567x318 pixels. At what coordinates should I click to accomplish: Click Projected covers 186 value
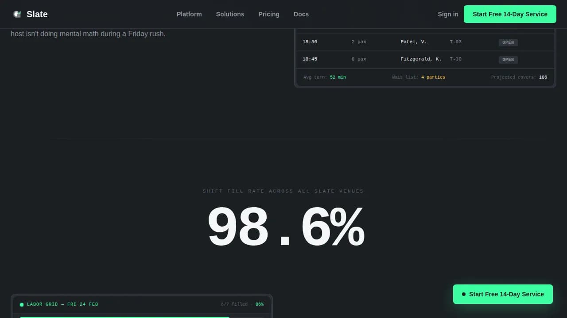click(543, 77)
